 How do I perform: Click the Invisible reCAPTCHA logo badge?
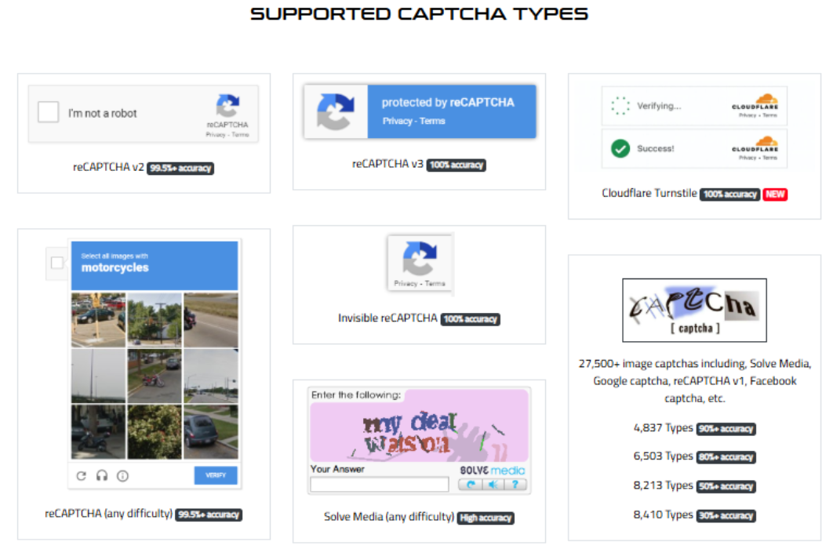419,259
